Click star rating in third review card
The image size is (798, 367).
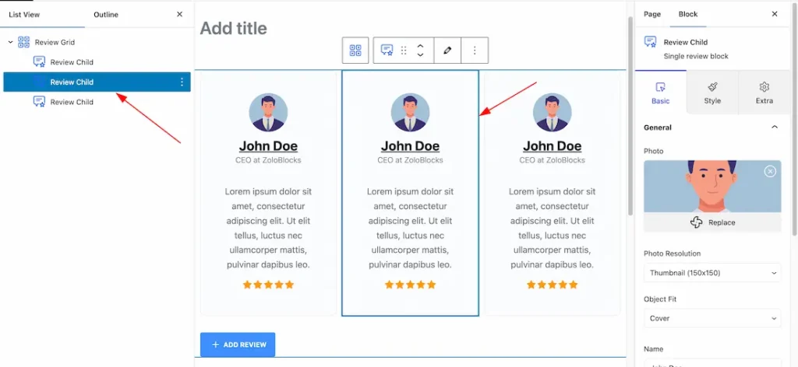click(x=553, y=285)
